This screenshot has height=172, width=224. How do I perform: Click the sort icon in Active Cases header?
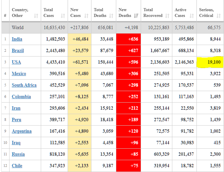(192, 16)
